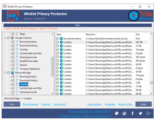The image size is (155, 121).
Task: Click the footprint icon beside selected Edge Cookies
Action: (17, 84)
